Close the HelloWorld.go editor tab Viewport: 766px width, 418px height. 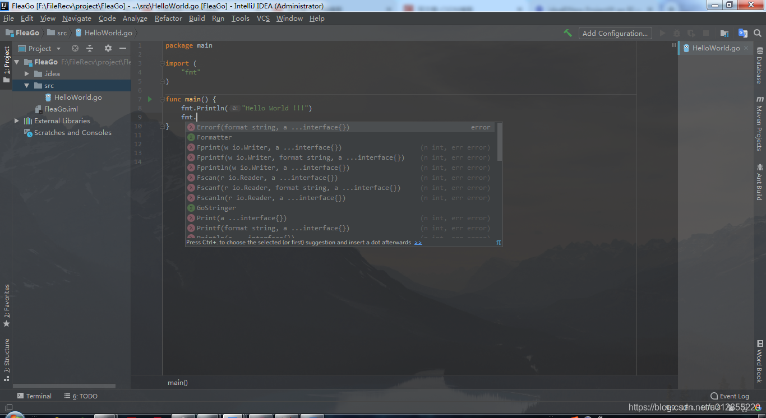tap(746, 48)
